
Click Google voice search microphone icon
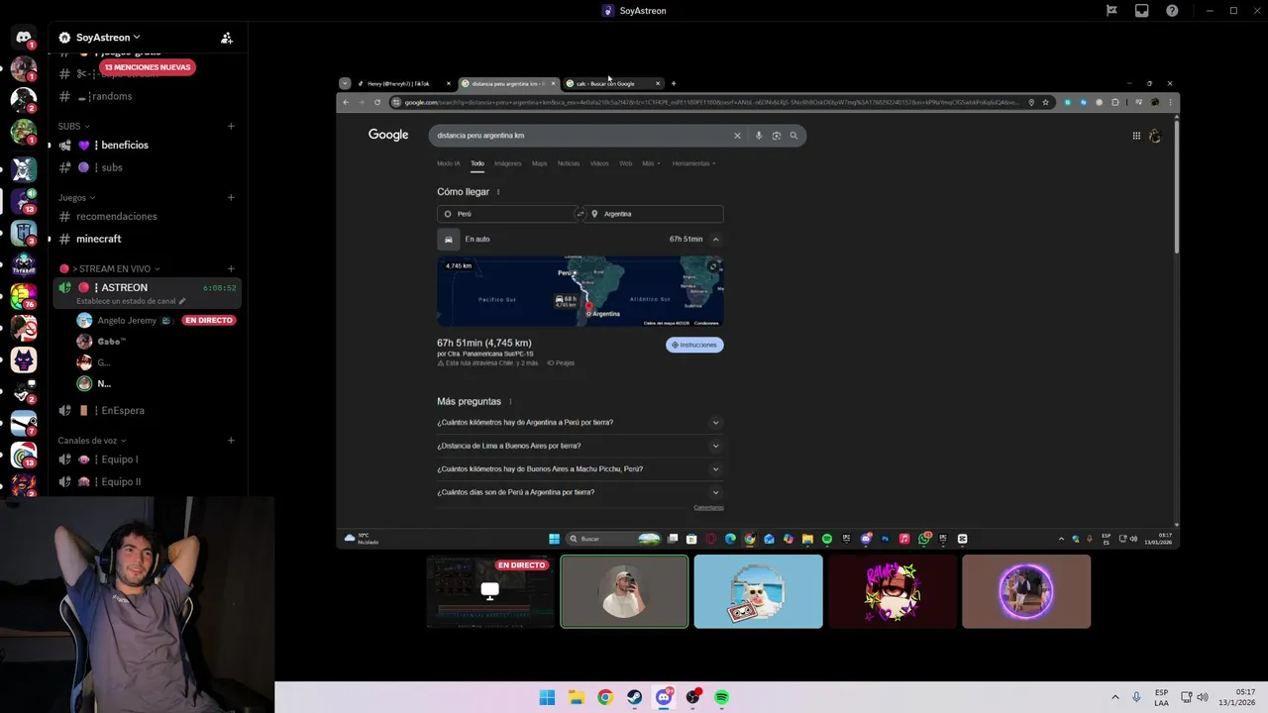(x=759, y=136)
